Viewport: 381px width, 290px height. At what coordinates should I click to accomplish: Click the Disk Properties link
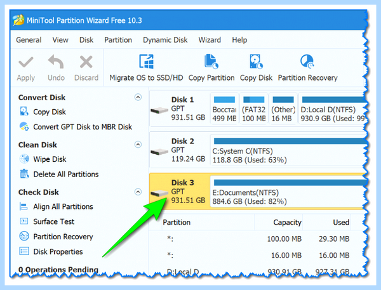point(58,252)
